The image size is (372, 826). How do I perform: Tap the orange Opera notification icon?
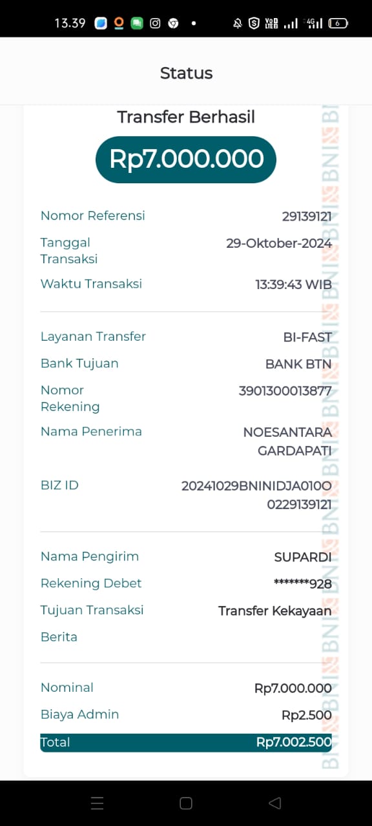point(119,23)
